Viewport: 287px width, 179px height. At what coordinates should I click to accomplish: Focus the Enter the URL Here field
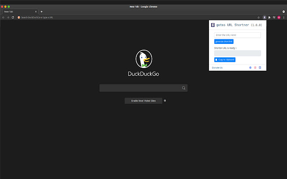click(237, 35)
